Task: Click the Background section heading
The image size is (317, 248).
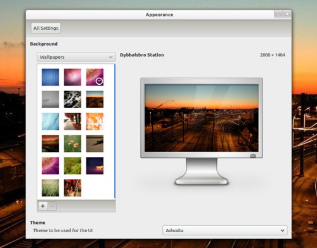Action: click(x=44, y=44)
